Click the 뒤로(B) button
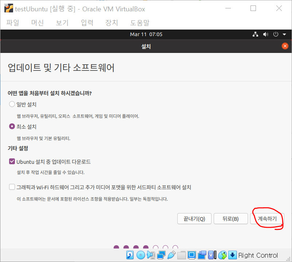Viewport: 292px width, 262px height. pos(230,219)
